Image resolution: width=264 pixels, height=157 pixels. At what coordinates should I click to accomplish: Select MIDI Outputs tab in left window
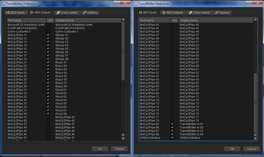40,12
